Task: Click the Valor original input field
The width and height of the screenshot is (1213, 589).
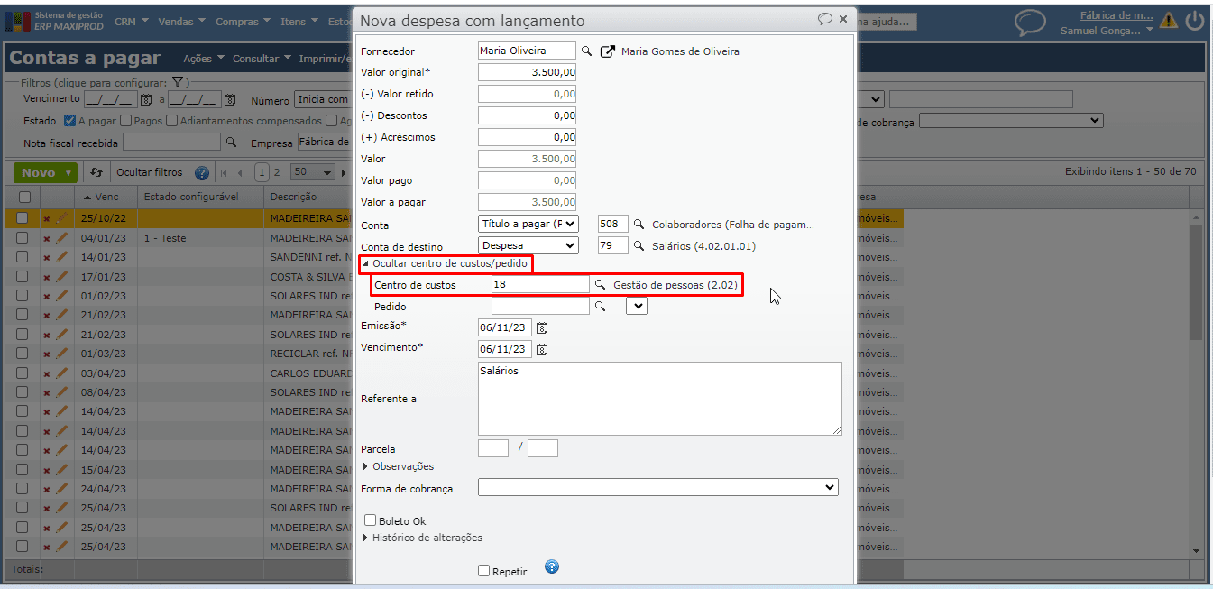Action: [527, 72]
